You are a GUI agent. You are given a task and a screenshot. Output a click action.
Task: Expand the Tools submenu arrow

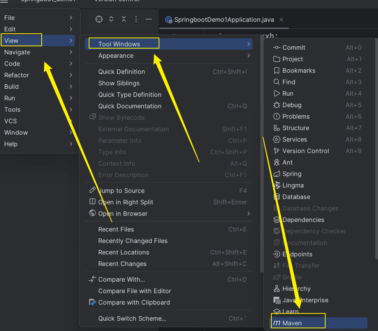point(71,109)
